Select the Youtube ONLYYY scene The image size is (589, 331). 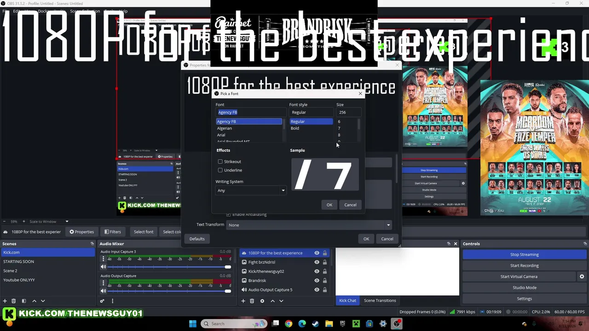tap(47, 280)
